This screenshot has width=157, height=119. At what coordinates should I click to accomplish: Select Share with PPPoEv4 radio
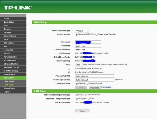pos(77,35)
